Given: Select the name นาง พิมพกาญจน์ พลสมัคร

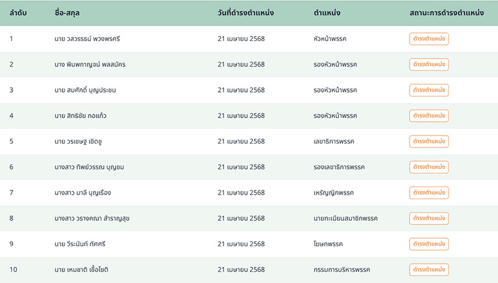Looking at the screenshot, I should [90, 64].
